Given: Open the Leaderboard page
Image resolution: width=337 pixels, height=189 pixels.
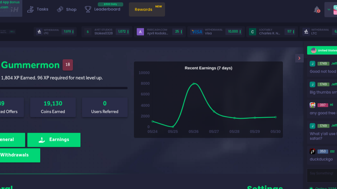Looking at the screenshot, I should (102, 9).
